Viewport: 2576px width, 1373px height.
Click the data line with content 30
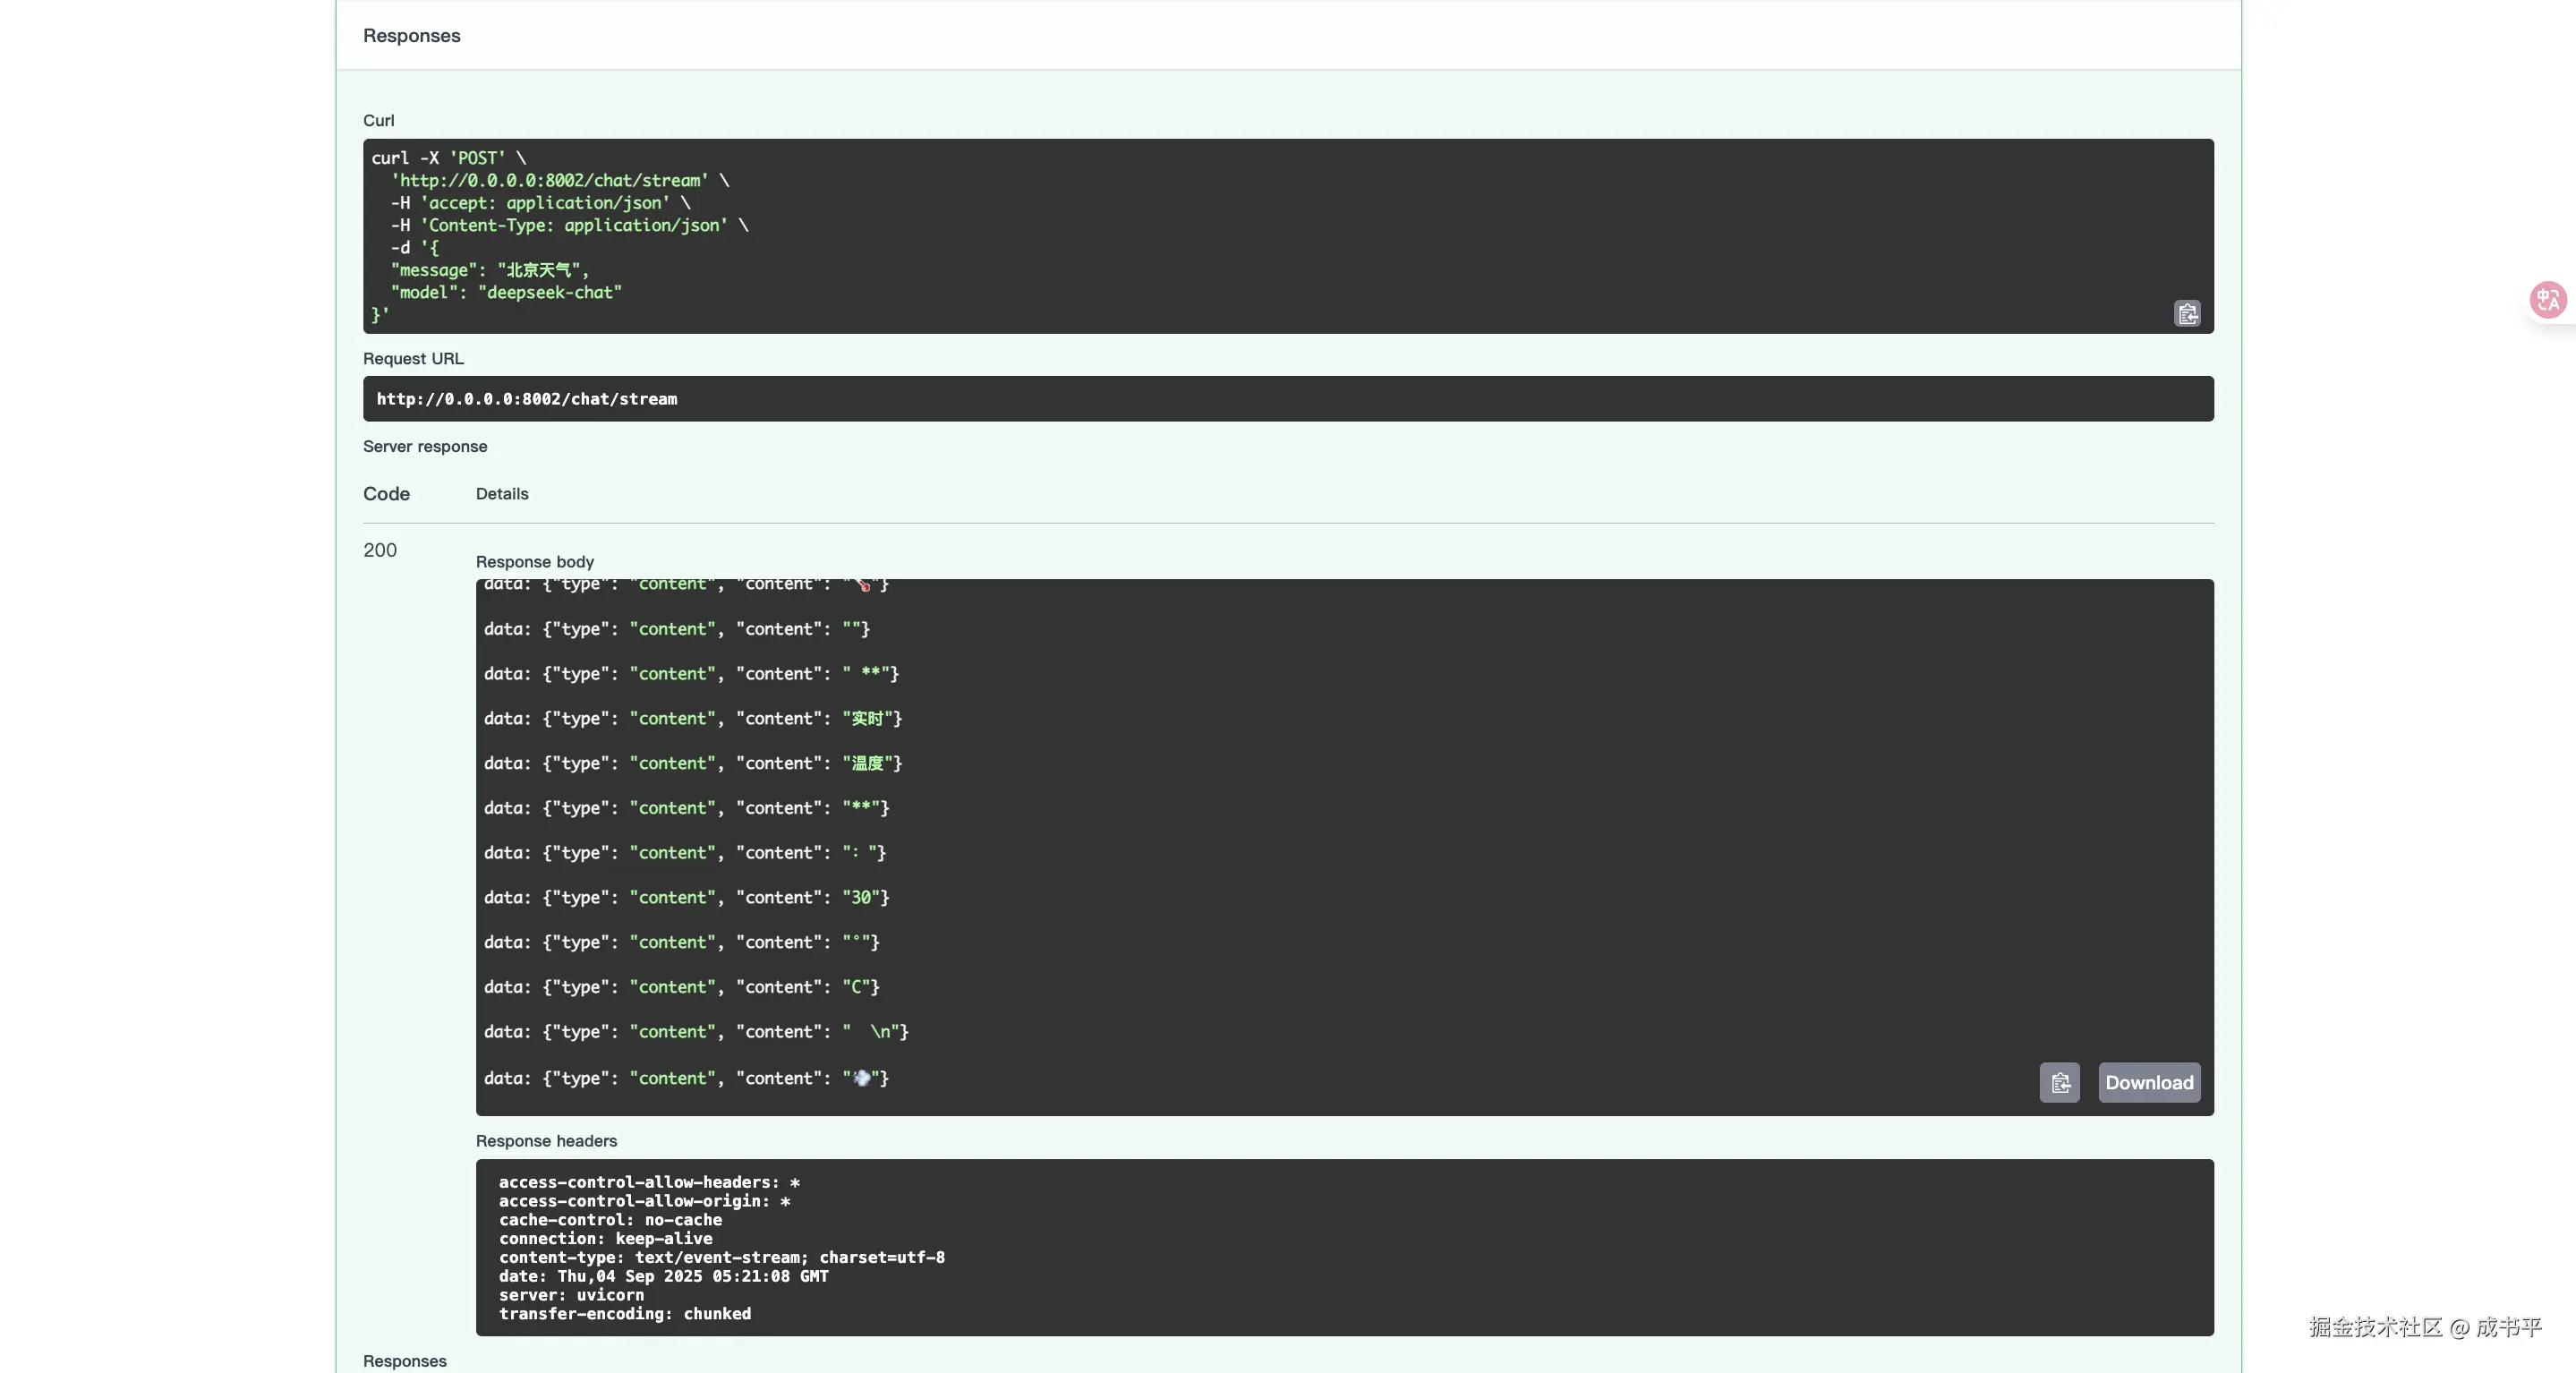click(686, 898)
